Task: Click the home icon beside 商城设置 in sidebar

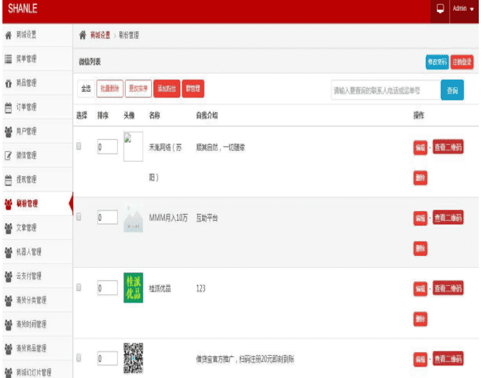Action: pyautogui.click(x=8, y=34)
